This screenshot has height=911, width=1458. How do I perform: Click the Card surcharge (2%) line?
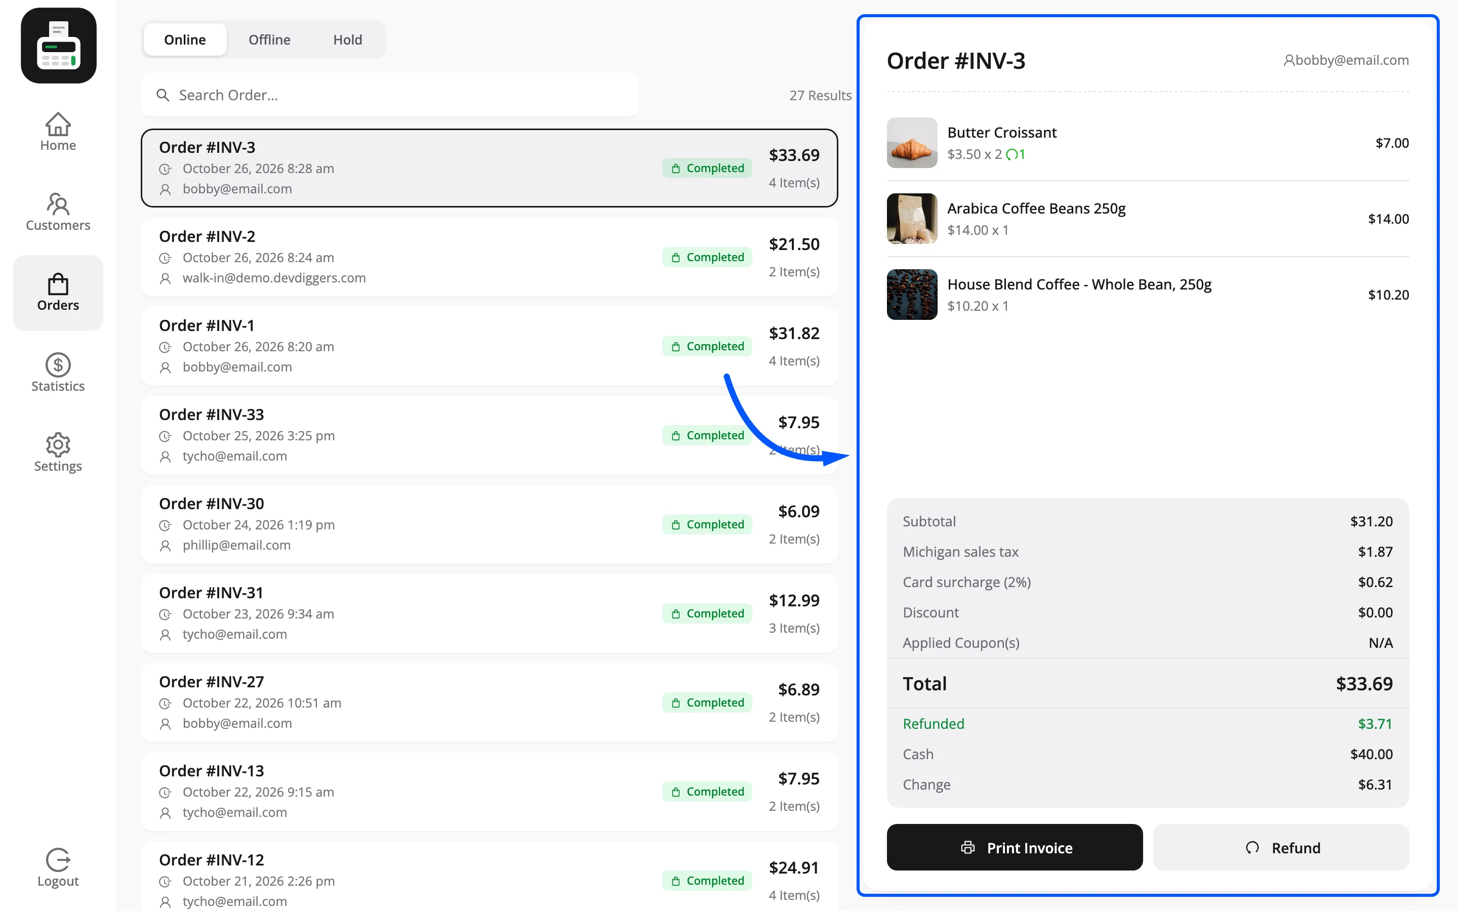tap(1148, 582)
